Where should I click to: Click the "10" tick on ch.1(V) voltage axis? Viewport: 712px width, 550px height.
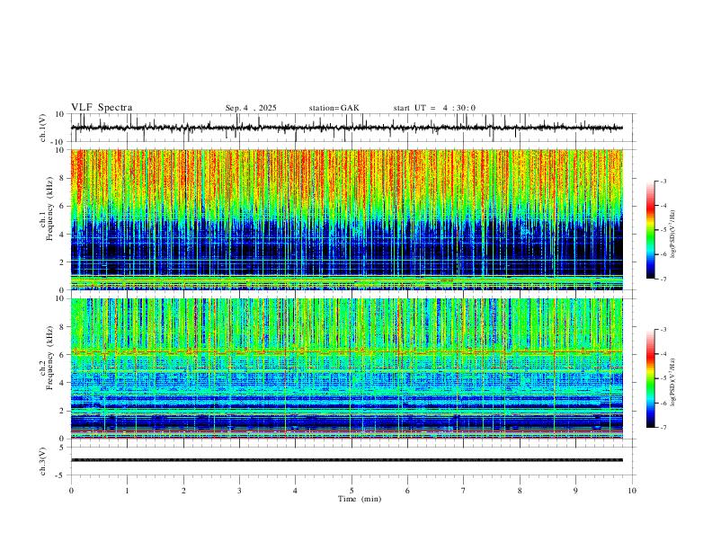click(60, 114)
